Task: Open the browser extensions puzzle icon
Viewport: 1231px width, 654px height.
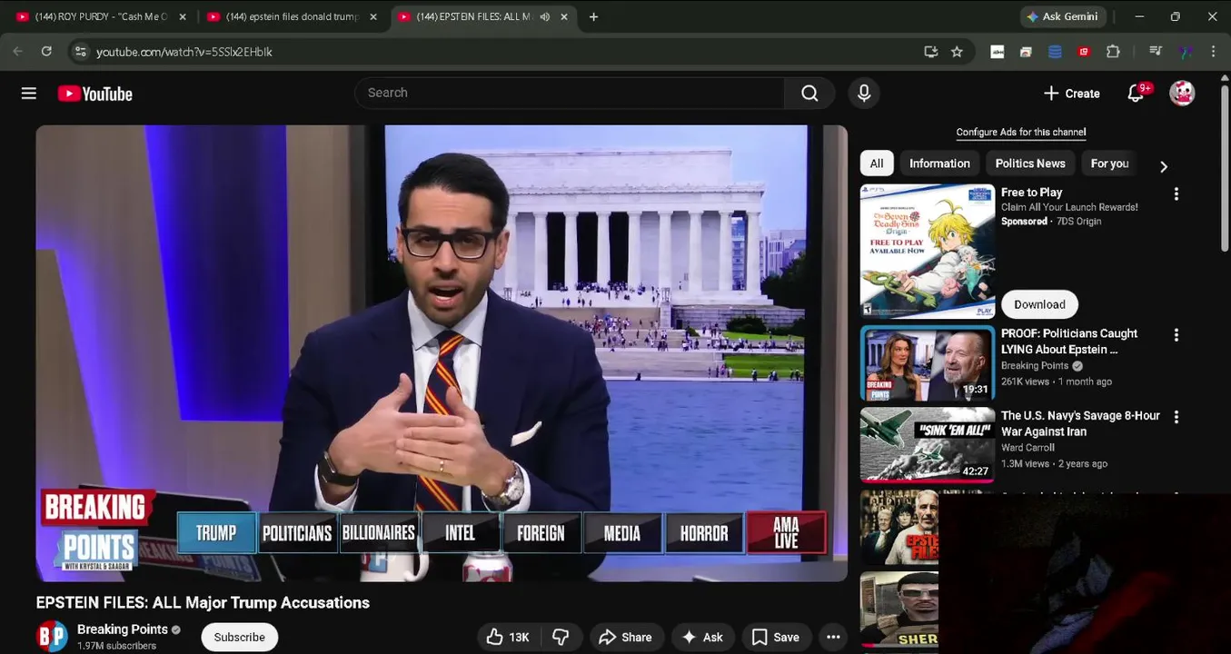Action: (x=1113, y=52)
